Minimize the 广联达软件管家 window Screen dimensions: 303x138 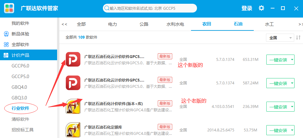click(x=273, y=8)
